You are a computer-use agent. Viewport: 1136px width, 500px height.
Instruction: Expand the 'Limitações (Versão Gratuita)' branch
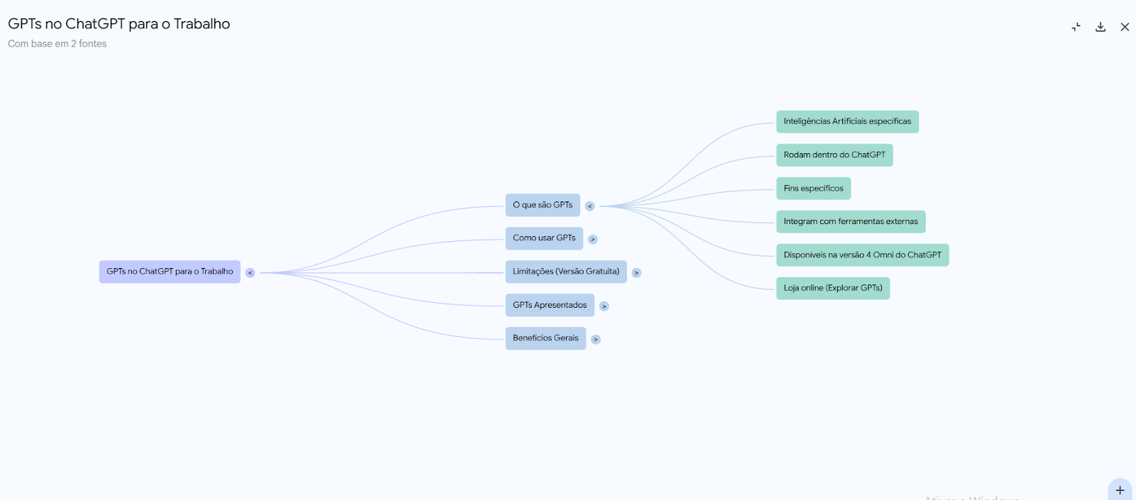(636, 272)
